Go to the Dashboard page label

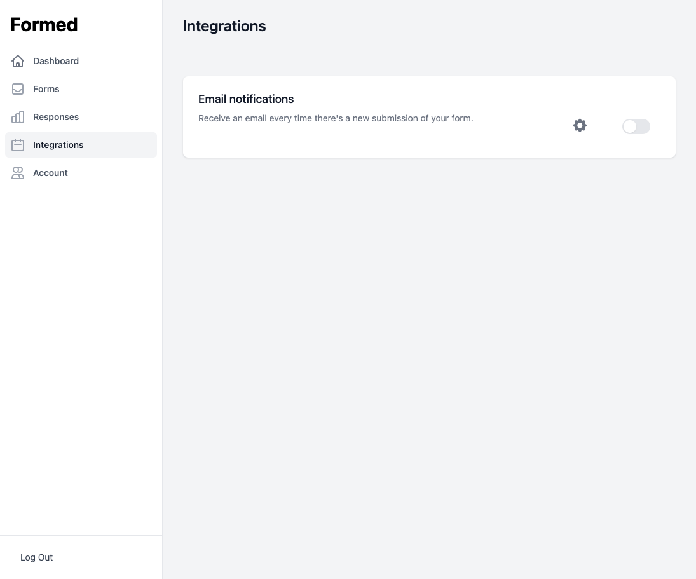point(56,61)
